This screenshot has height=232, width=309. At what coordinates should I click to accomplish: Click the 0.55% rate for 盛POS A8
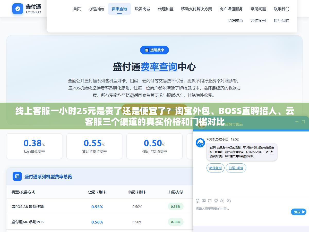pos(97,207)
